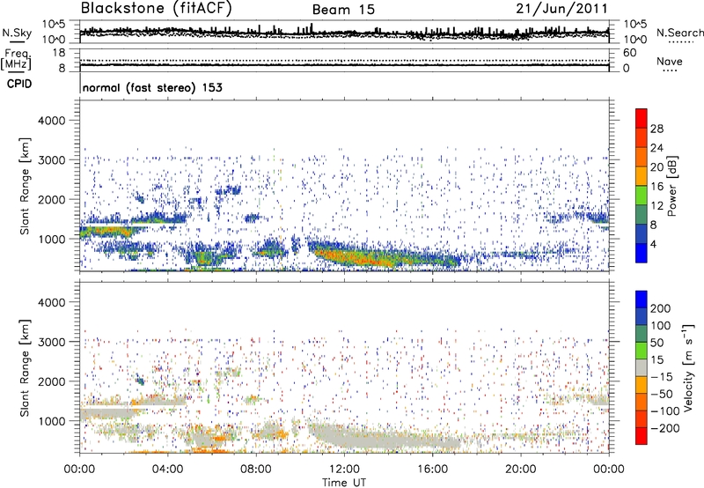
Task: Pick the green 15–50 Velocity colorbar segment
Action: [642, 351]
